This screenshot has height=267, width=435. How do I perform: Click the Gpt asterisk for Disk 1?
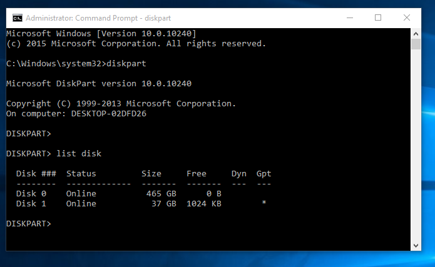point(264,203)
